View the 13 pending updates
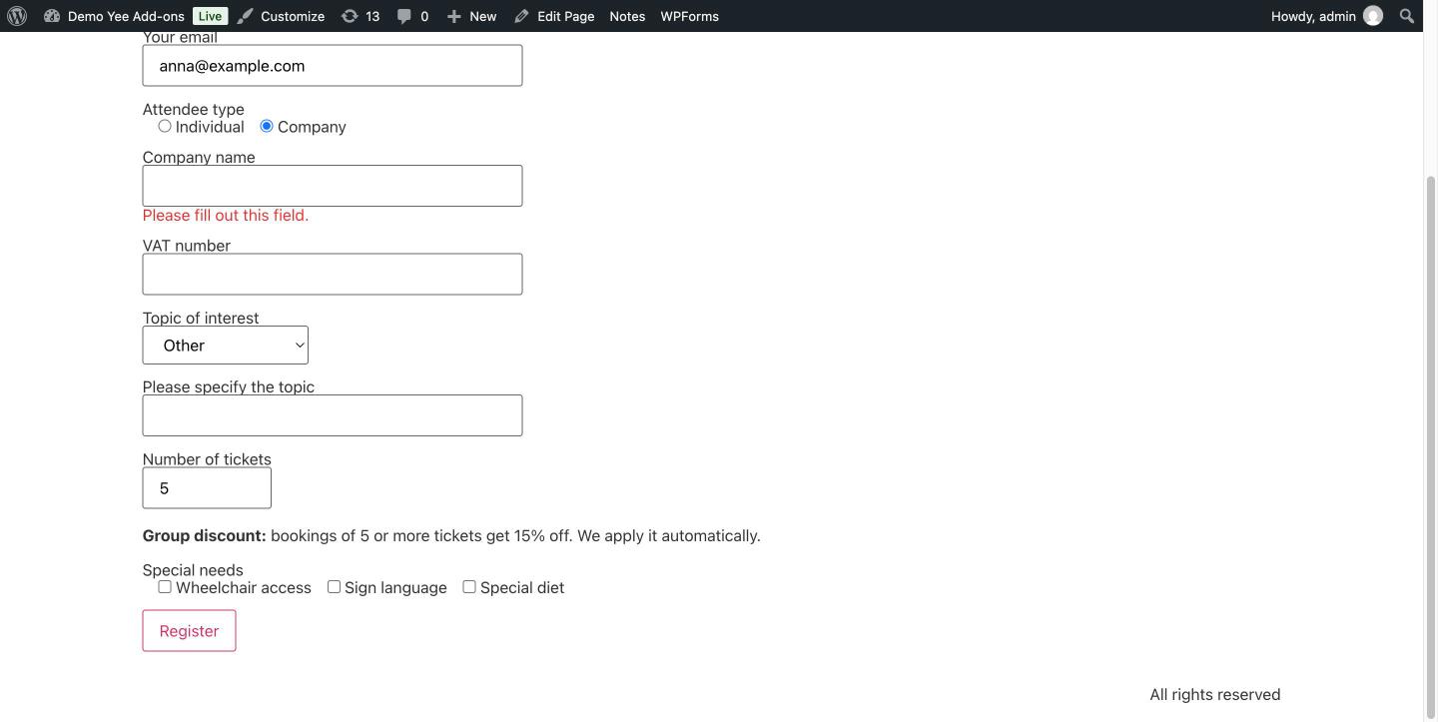The image size is (1438, 722). coord(360,16)
